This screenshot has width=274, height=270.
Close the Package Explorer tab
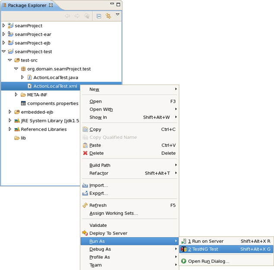51,5
